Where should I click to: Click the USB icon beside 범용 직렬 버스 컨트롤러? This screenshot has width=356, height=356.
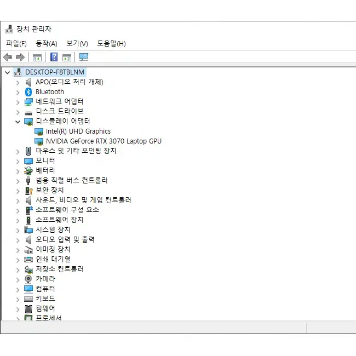click(x=28, y=181)
